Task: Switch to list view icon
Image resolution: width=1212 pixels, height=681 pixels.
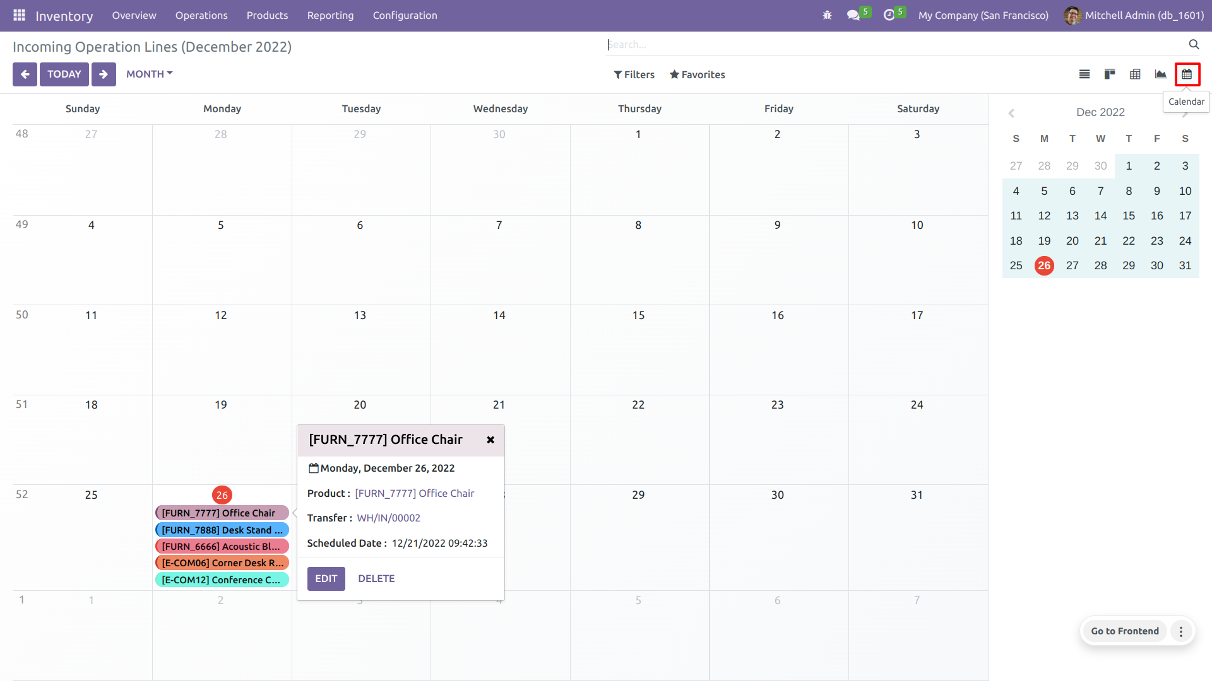Action: click(x=1084, y=74)
